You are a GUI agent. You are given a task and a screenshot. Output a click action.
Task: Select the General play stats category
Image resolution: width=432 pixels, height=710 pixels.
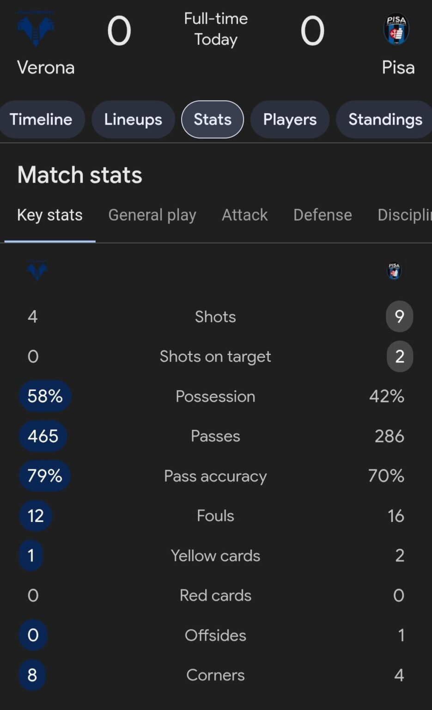click(x=152, y=214)
